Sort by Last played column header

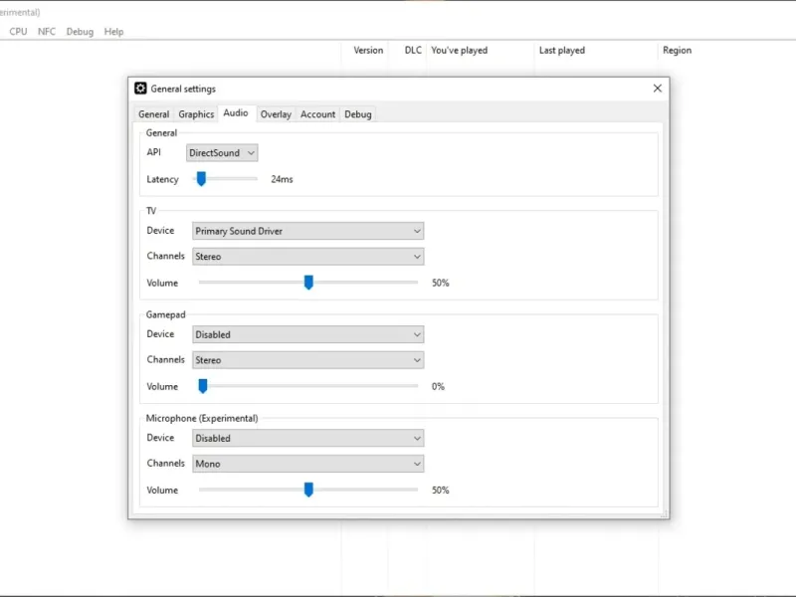[x=562, y=51]
